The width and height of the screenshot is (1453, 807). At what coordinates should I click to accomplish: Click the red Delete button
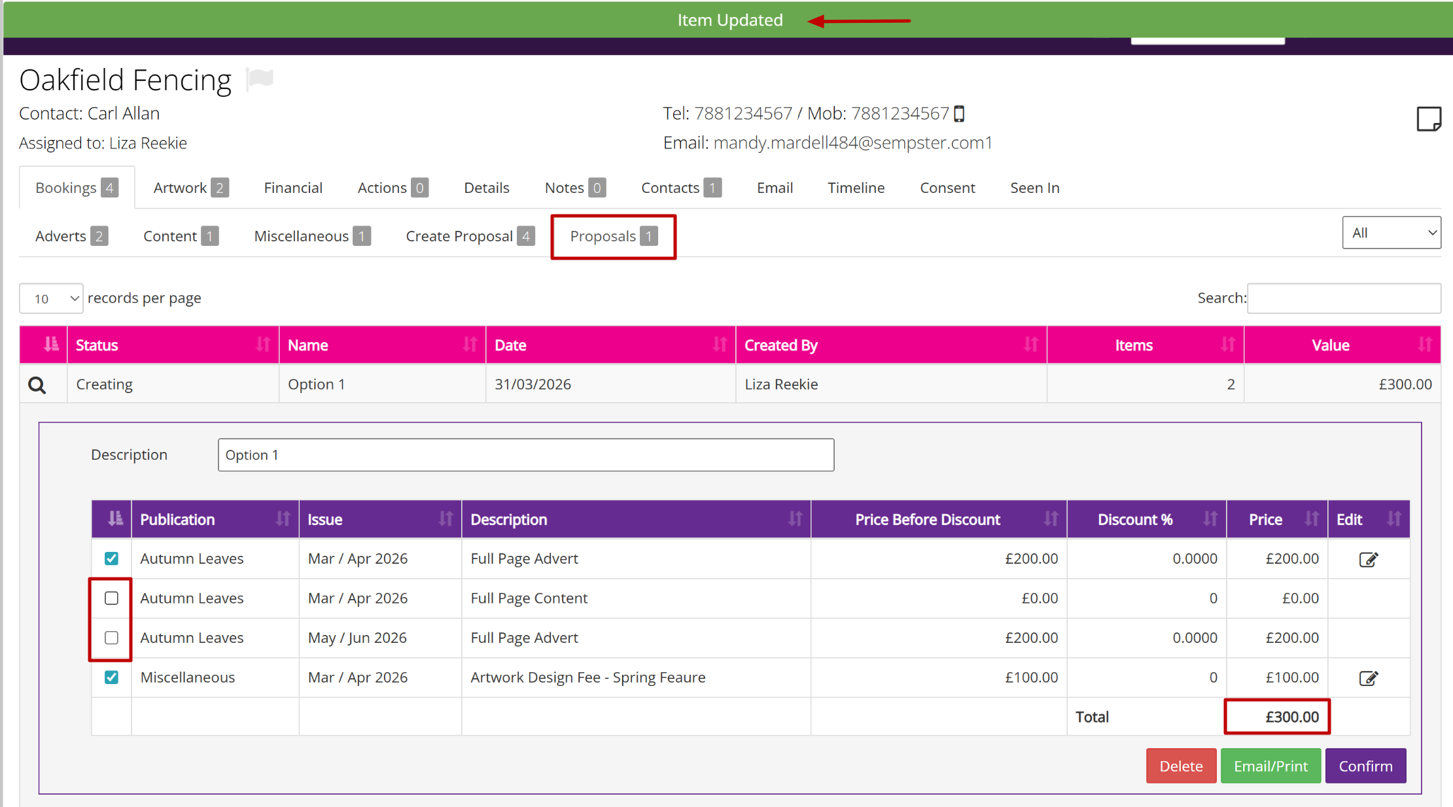1181,766
